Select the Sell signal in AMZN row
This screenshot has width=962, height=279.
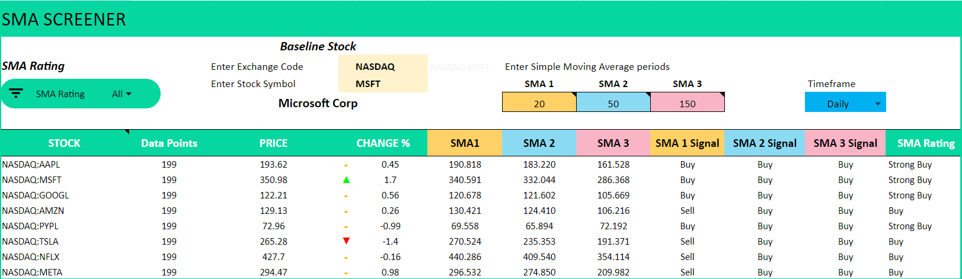pyautogui.click(x=688, y=210)
